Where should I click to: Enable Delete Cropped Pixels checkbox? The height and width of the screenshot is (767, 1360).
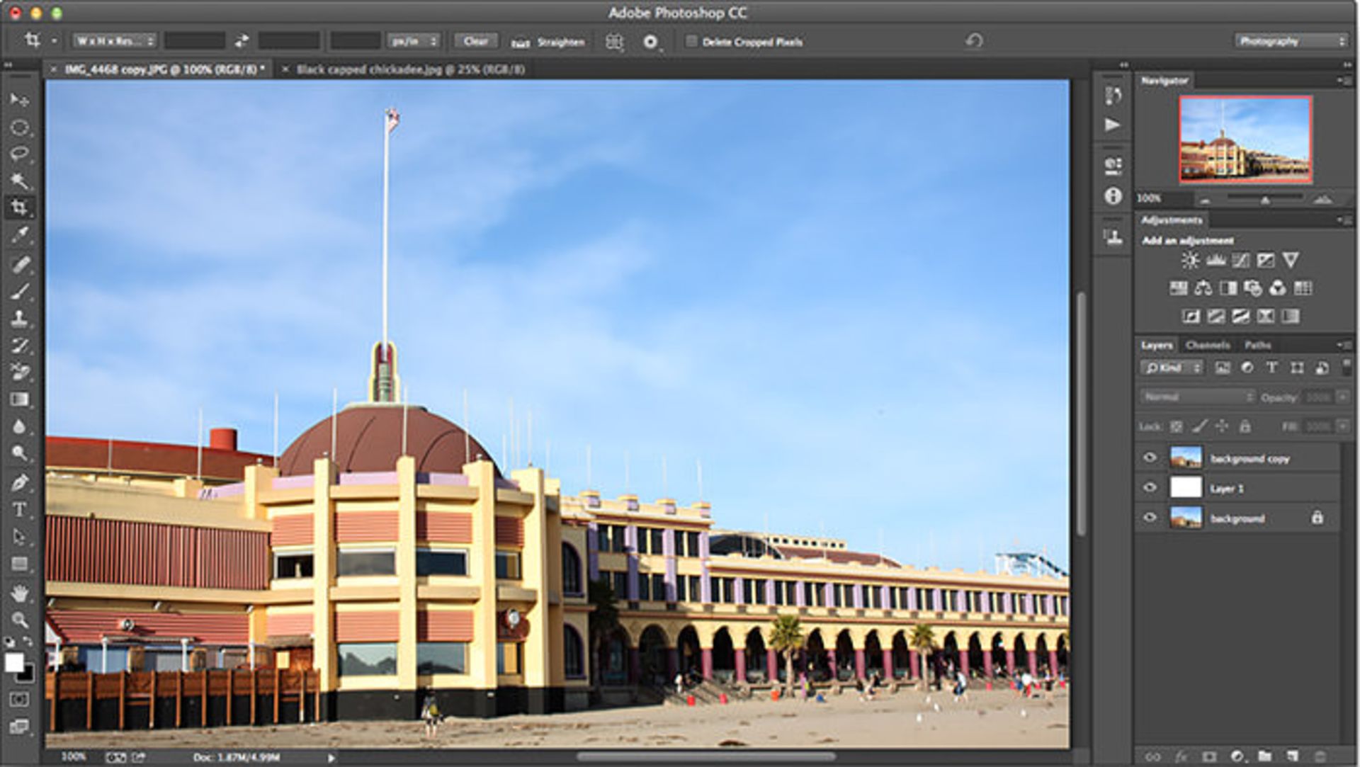[691, 42]
